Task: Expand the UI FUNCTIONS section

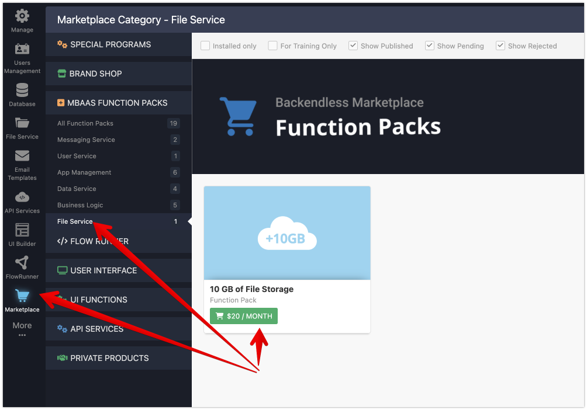Action: coord(119,300)
